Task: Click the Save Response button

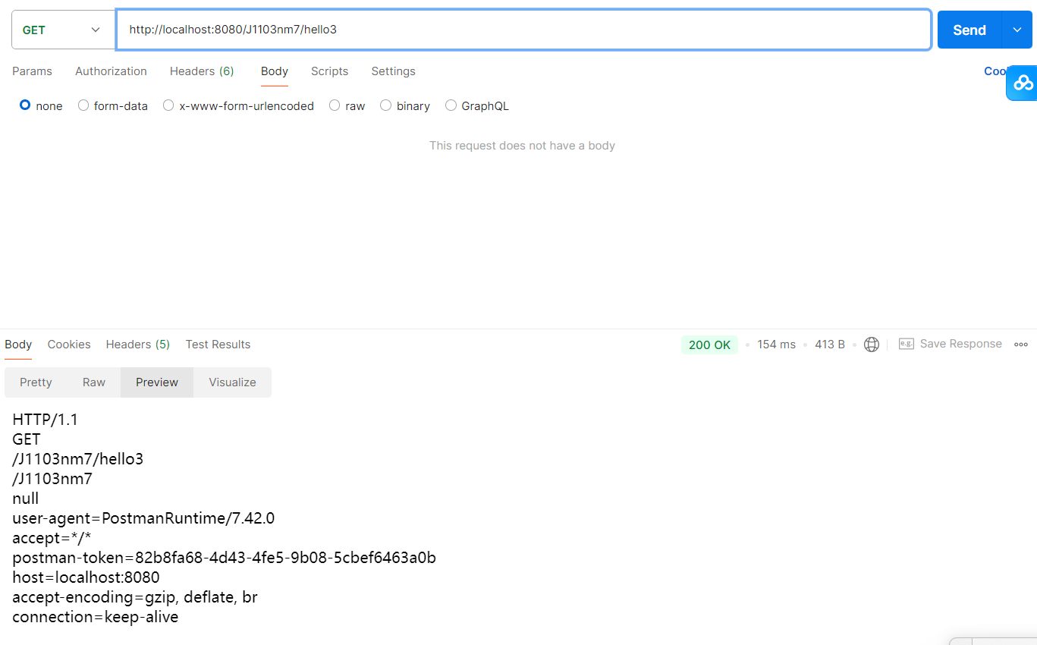Action: click(x=960, y=344)
